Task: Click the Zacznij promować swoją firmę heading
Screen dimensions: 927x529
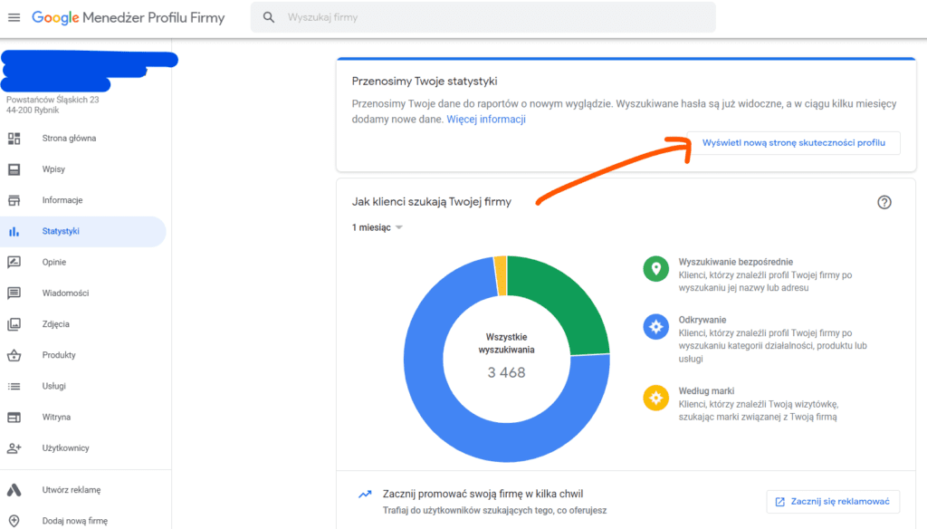Action: (x=483, y=494)
